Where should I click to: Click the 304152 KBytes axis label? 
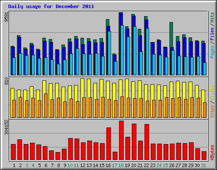pyautogui.click(x=6, y=127)
